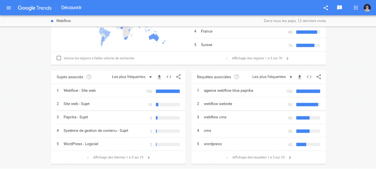Click Dans tous les pays, 12 derniers mois
376x169 pixels.
295,21
